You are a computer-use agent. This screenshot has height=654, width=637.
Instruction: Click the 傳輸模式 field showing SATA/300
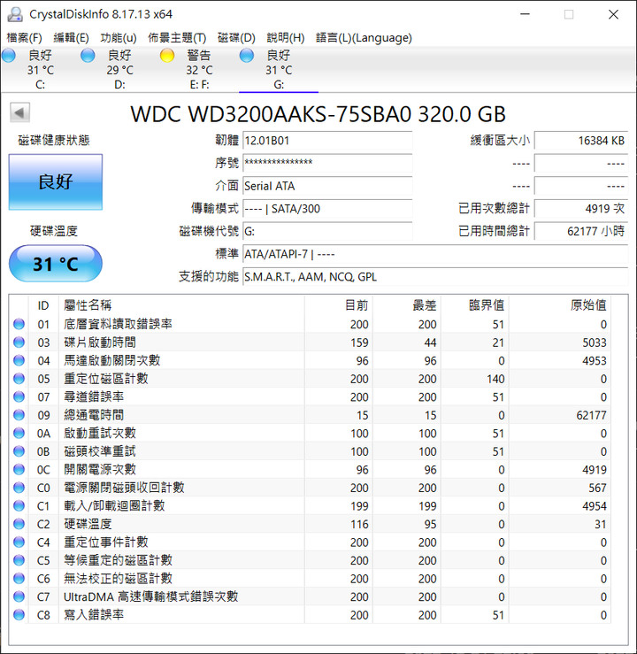pos(327,209)
